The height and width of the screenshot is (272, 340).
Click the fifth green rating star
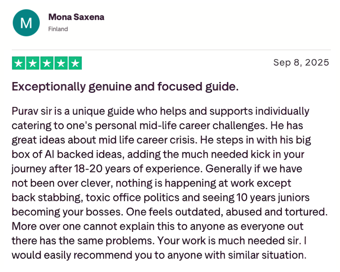click(x=75, y=63)
